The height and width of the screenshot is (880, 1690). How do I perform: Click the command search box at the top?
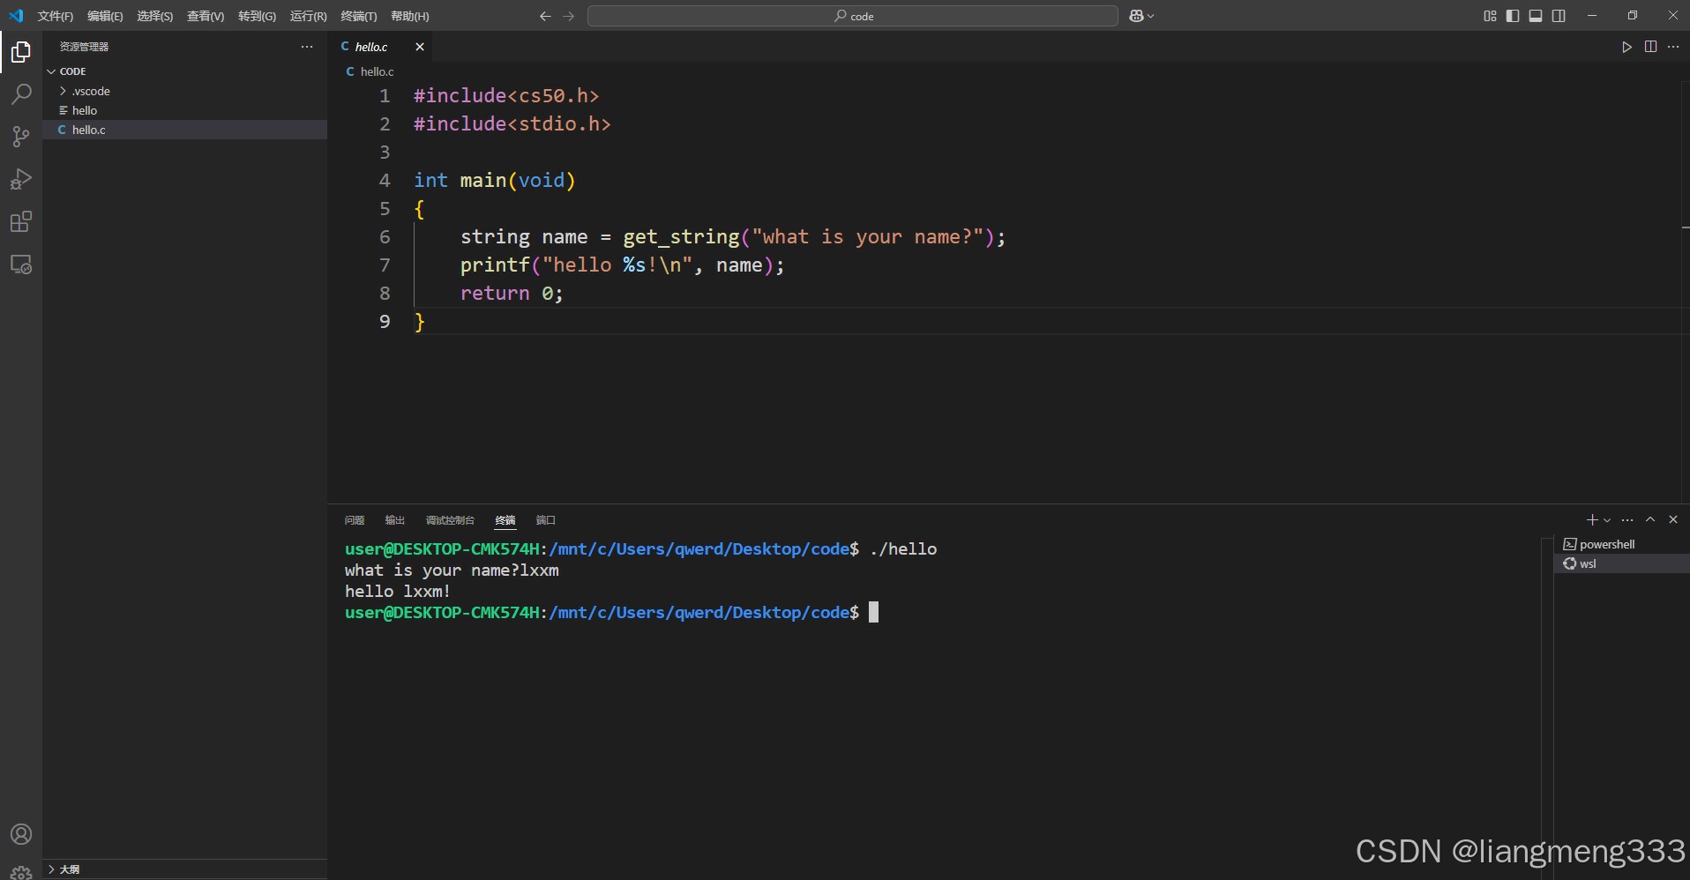pyautogui.click(x=851, y=15)
